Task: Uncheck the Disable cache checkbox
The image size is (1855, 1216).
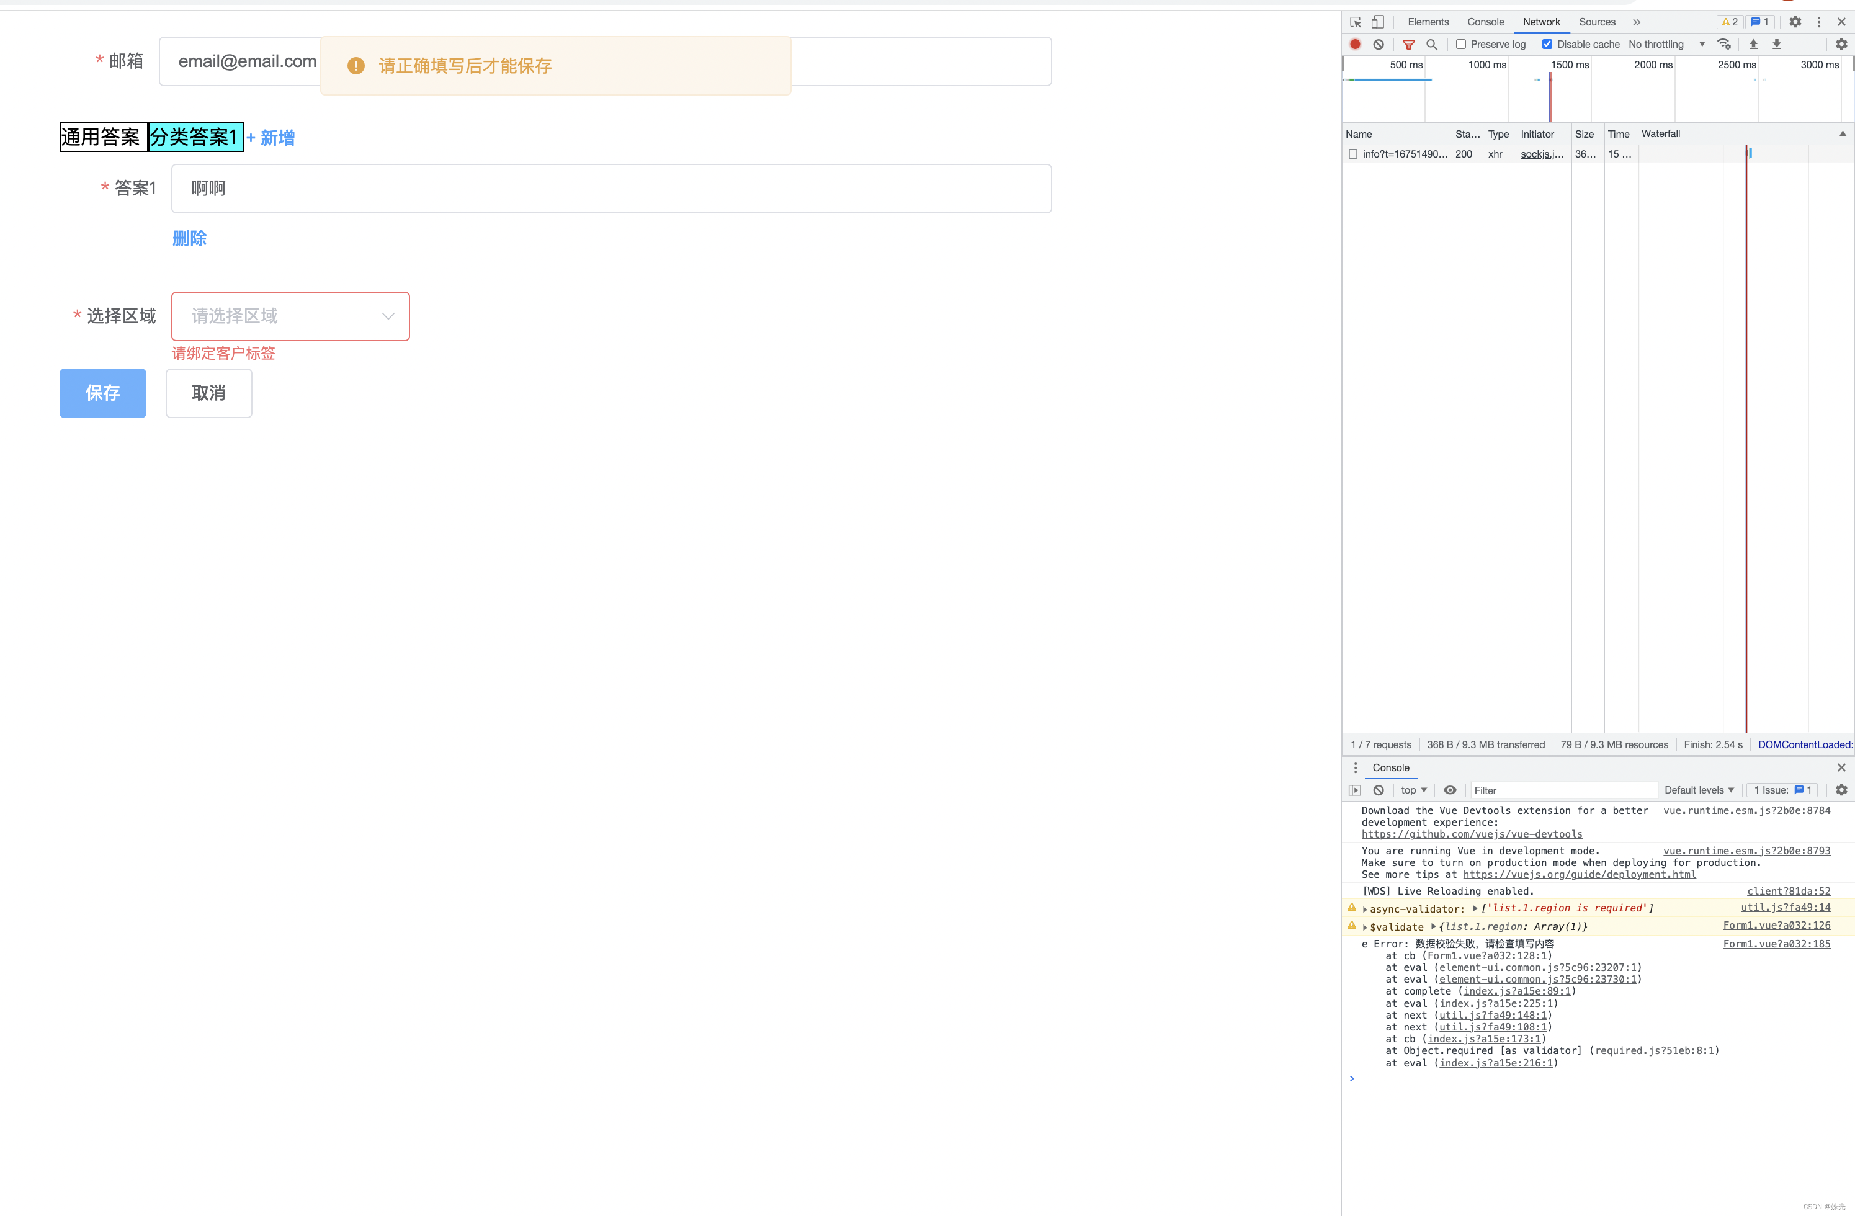Action: [x=1547, y=45]
